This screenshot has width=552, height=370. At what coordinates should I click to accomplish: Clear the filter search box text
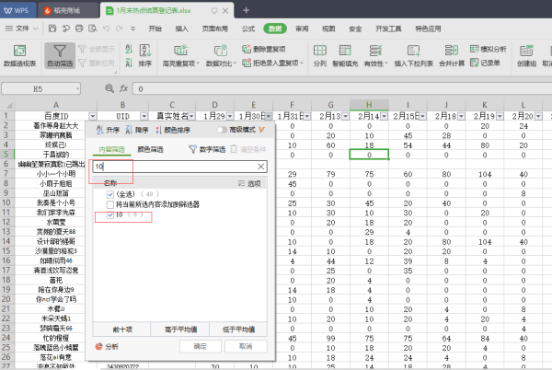[x=260, y=168]
